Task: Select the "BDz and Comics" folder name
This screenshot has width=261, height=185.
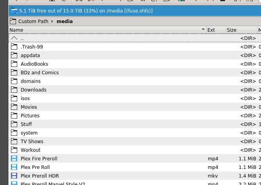Action: point(40,72)
